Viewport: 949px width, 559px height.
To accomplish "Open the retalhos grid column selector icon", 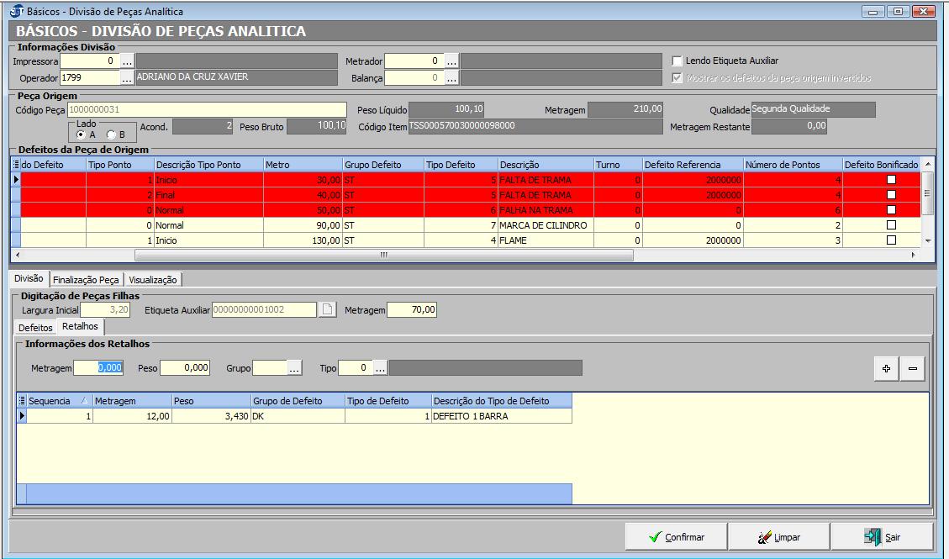I will pos(22,401).
